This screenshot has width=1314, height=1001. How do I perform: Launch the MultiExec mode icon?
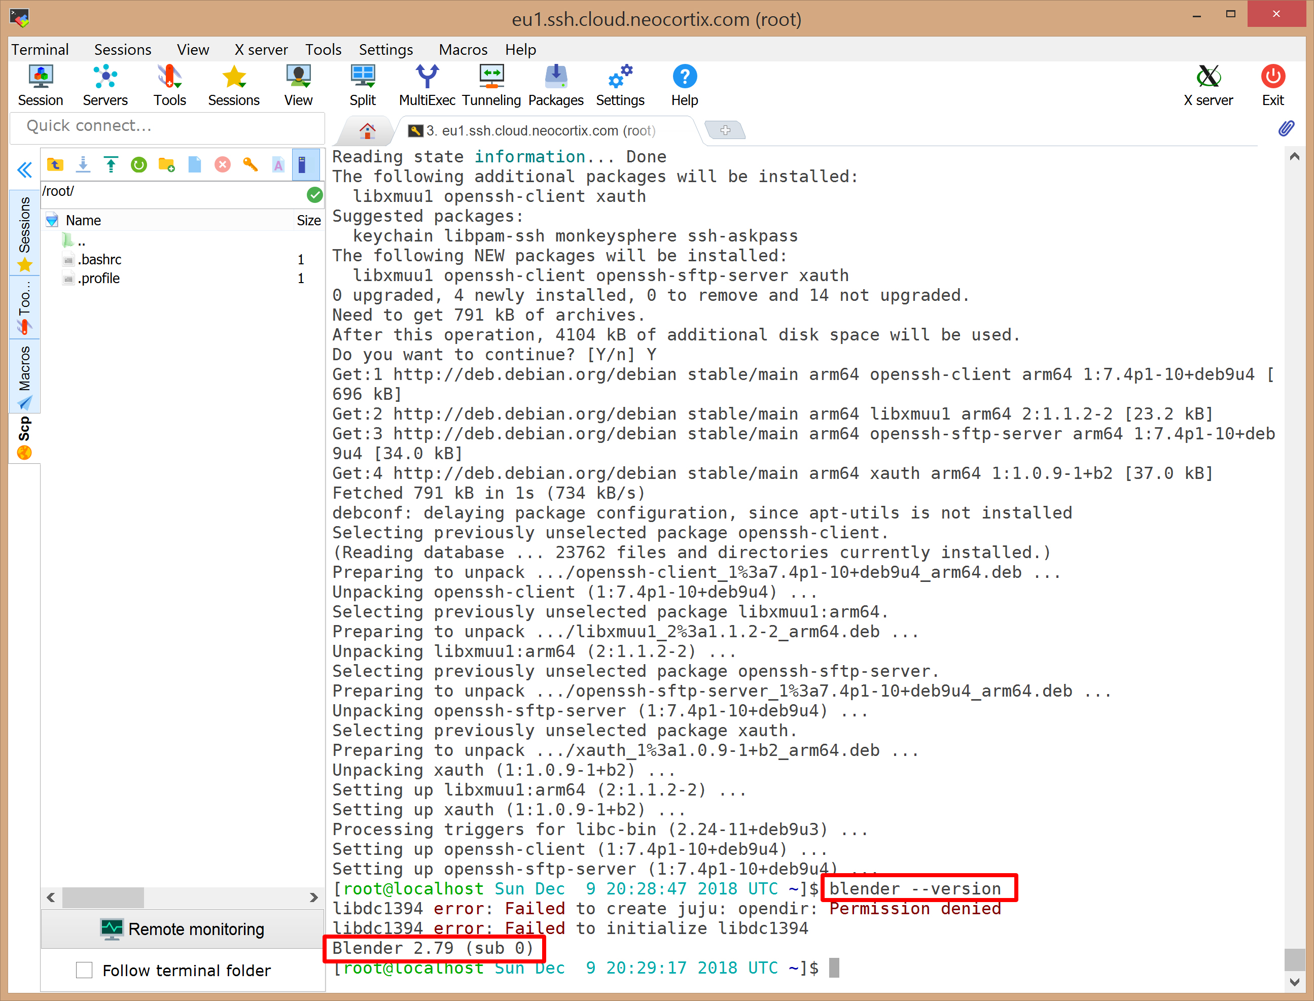click(x=427, y=86)
